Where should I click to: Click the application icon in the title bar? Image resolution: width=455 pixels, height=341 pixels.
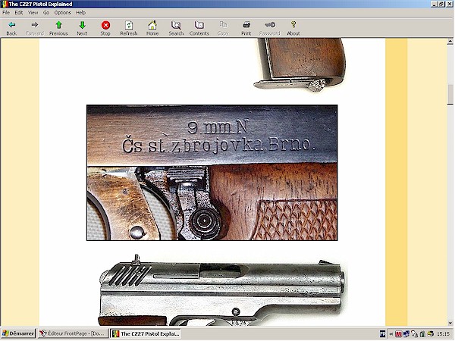[x=4, y=4]
